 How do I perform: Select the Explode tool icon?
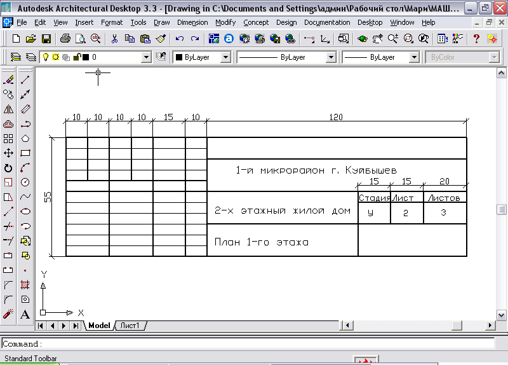8,314
